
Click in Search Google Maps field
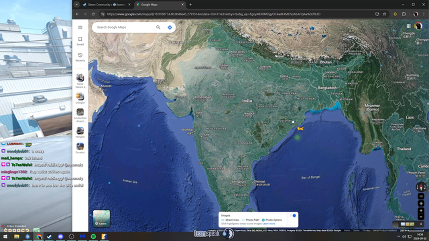125,27
